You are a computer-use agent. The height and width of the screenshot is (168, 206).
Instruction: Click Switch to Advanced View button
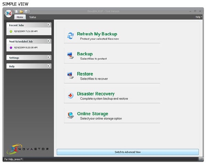128,152
